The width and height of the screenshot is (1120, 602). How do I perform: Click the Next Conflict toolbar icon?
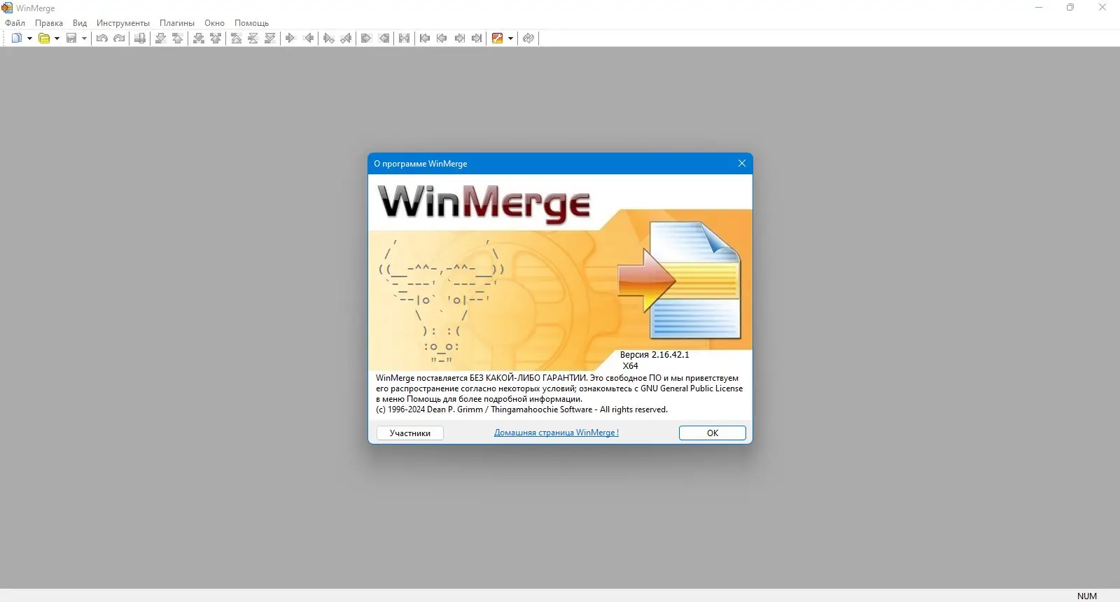[x=199, y=38]
